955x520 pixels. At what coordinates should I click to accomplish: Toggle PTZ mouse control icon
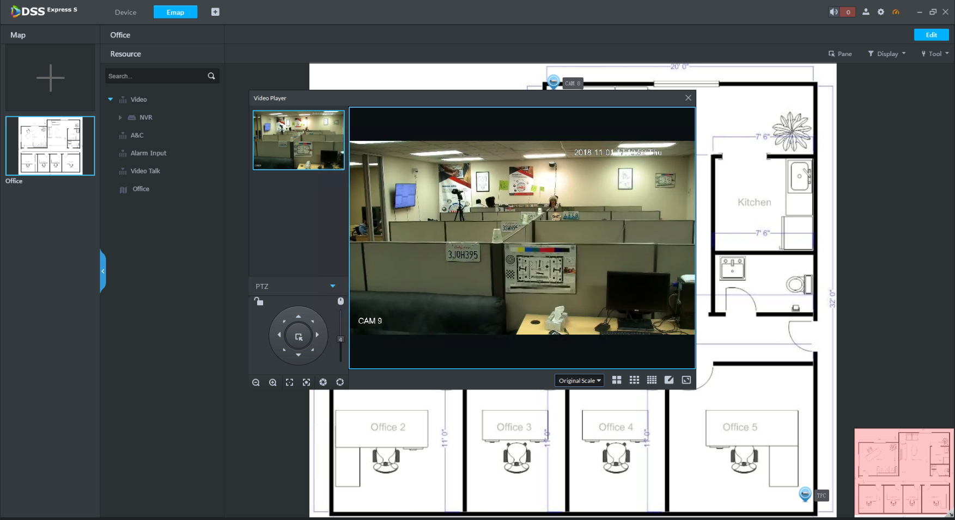pos(340,301)
